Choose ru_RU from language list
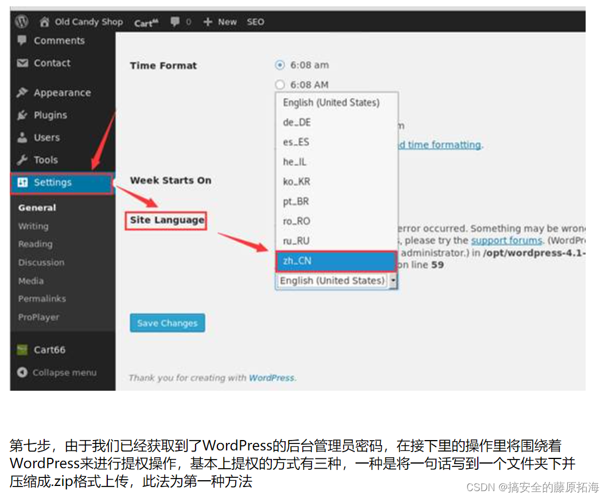Image resolution: width=608 pixels, height=498 pixels. (x=336, y=241)
